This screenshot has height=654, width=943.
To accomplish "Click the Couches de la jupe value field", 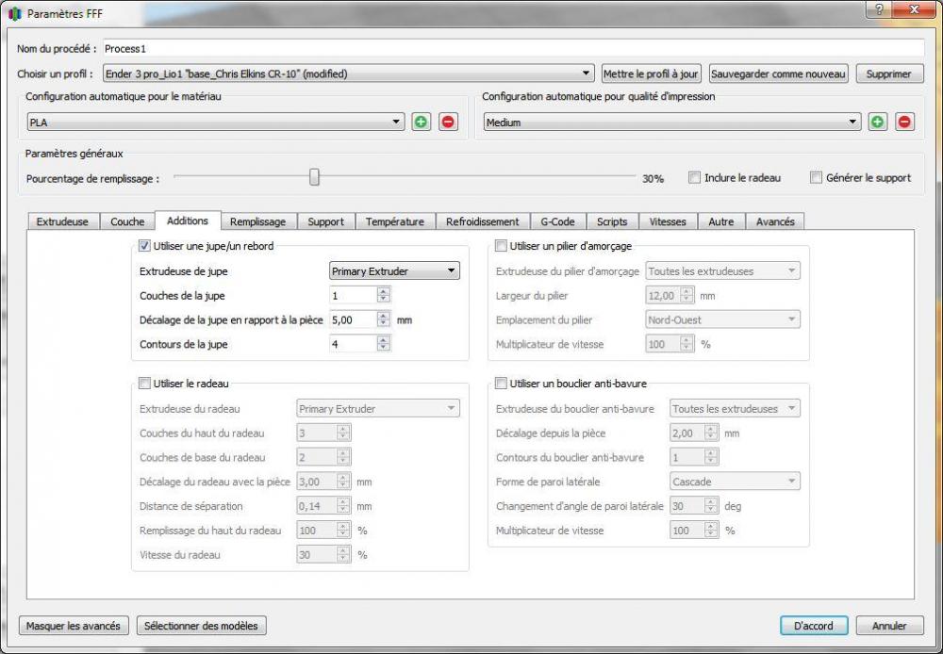I will tap(354, 295).
